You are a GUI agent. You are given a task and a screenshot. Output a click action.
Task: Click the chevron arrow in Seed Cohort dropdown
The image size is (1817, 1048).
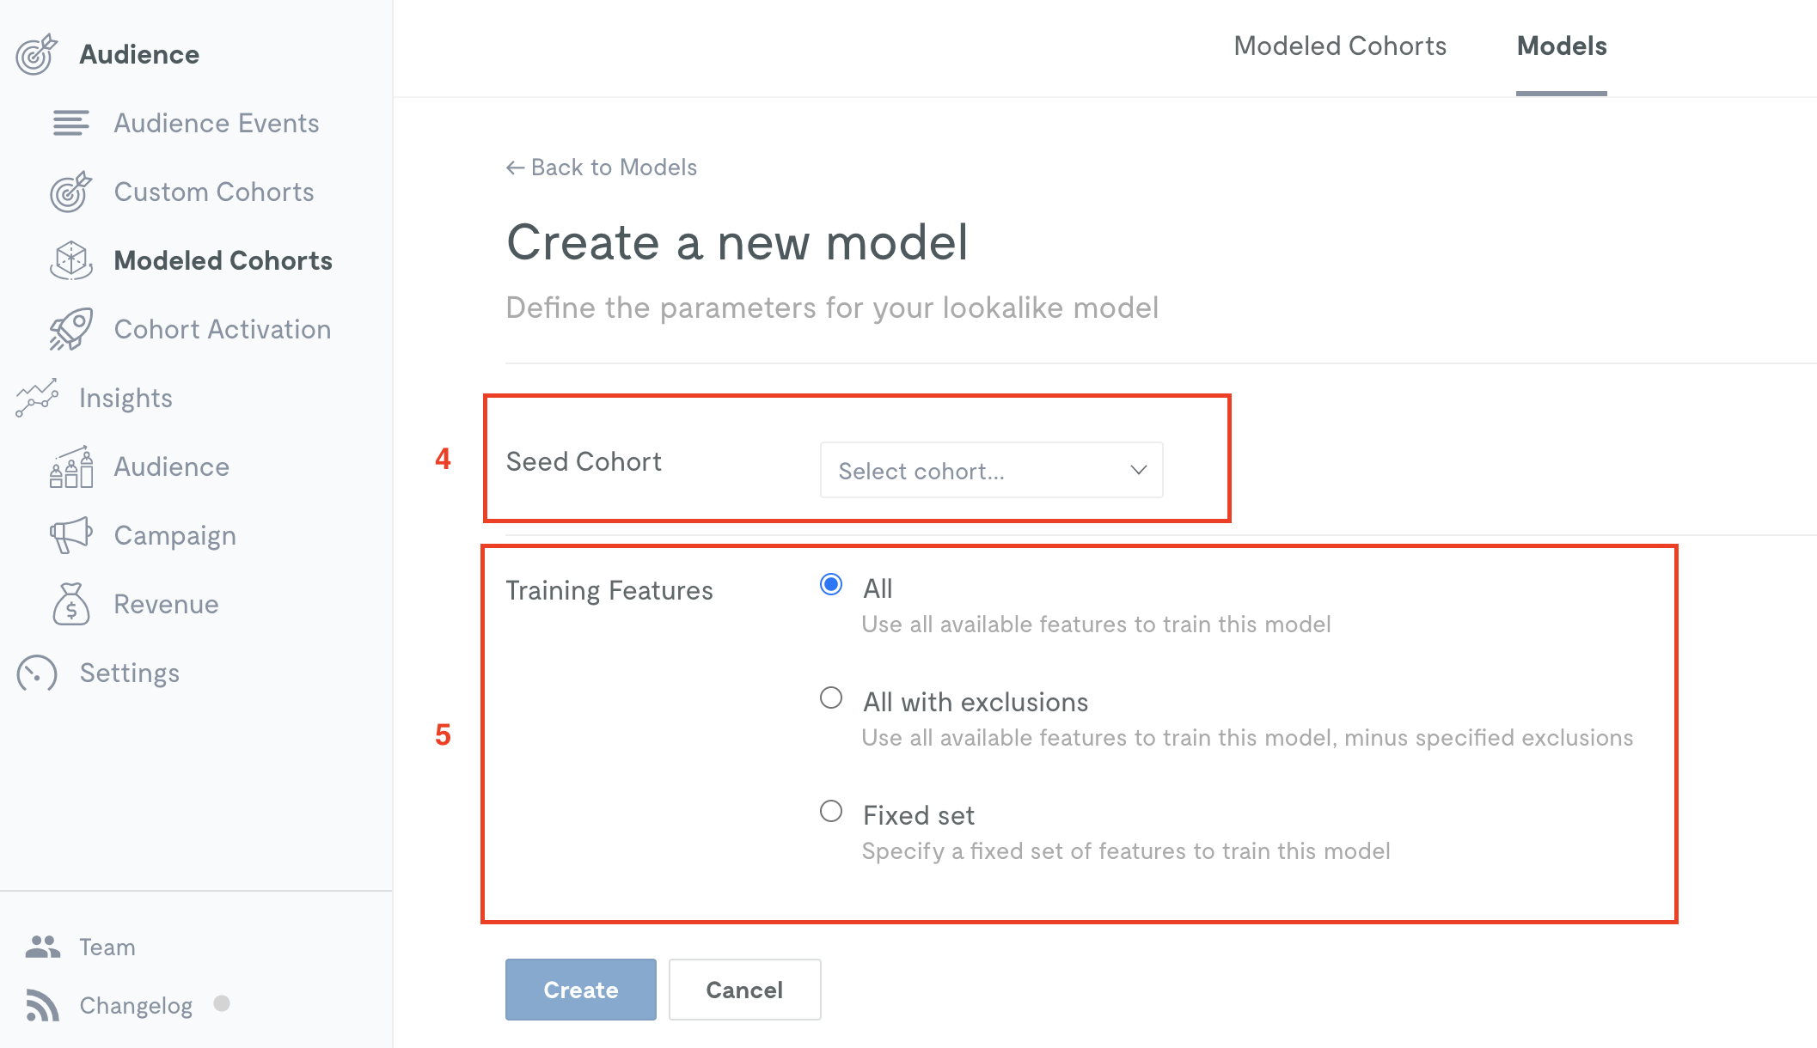pyautogui.click(x=1139, y=470)
